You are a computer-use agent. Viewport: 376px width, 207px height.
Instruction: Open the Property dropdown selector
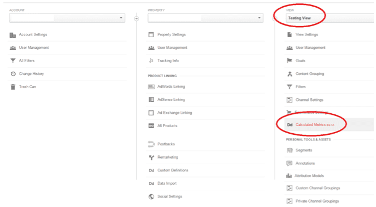click(x=205, y=18)
